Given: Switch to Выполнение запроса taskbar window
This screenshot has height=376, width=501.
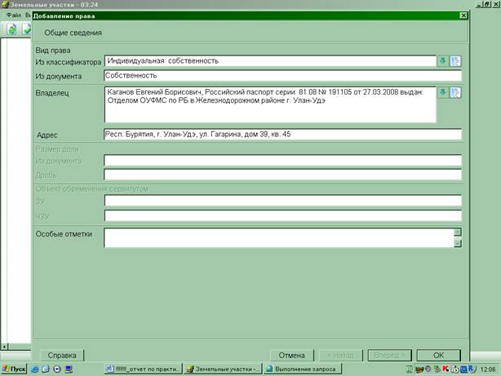Looking at the screenshot, I should 303,369.
